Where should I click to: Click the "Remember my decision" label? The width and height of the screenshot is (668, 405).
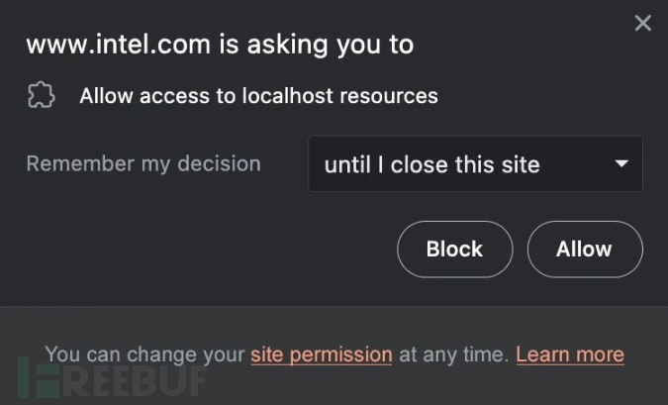(143, 163)
